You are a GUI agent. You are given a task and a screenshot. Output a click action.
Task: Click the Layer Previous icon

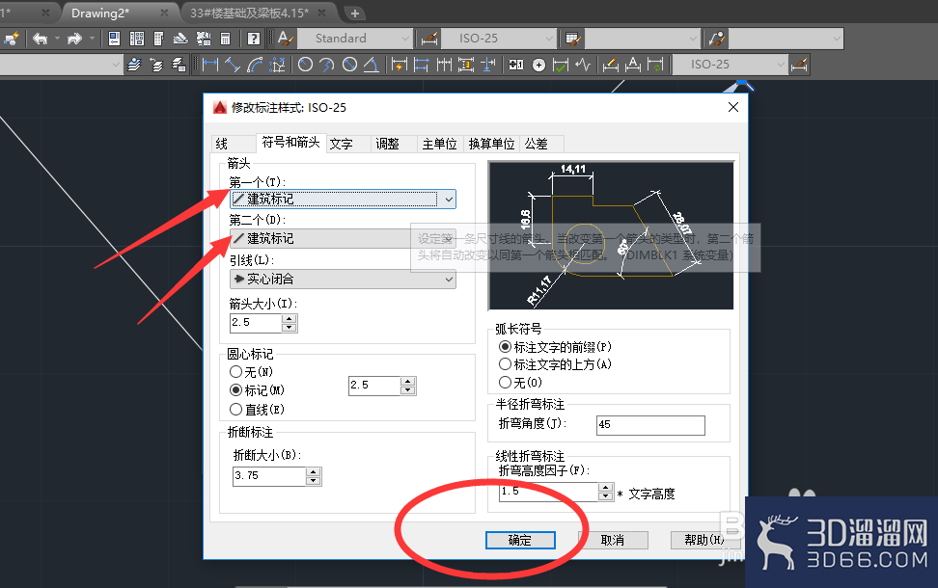tap(156, 65)
